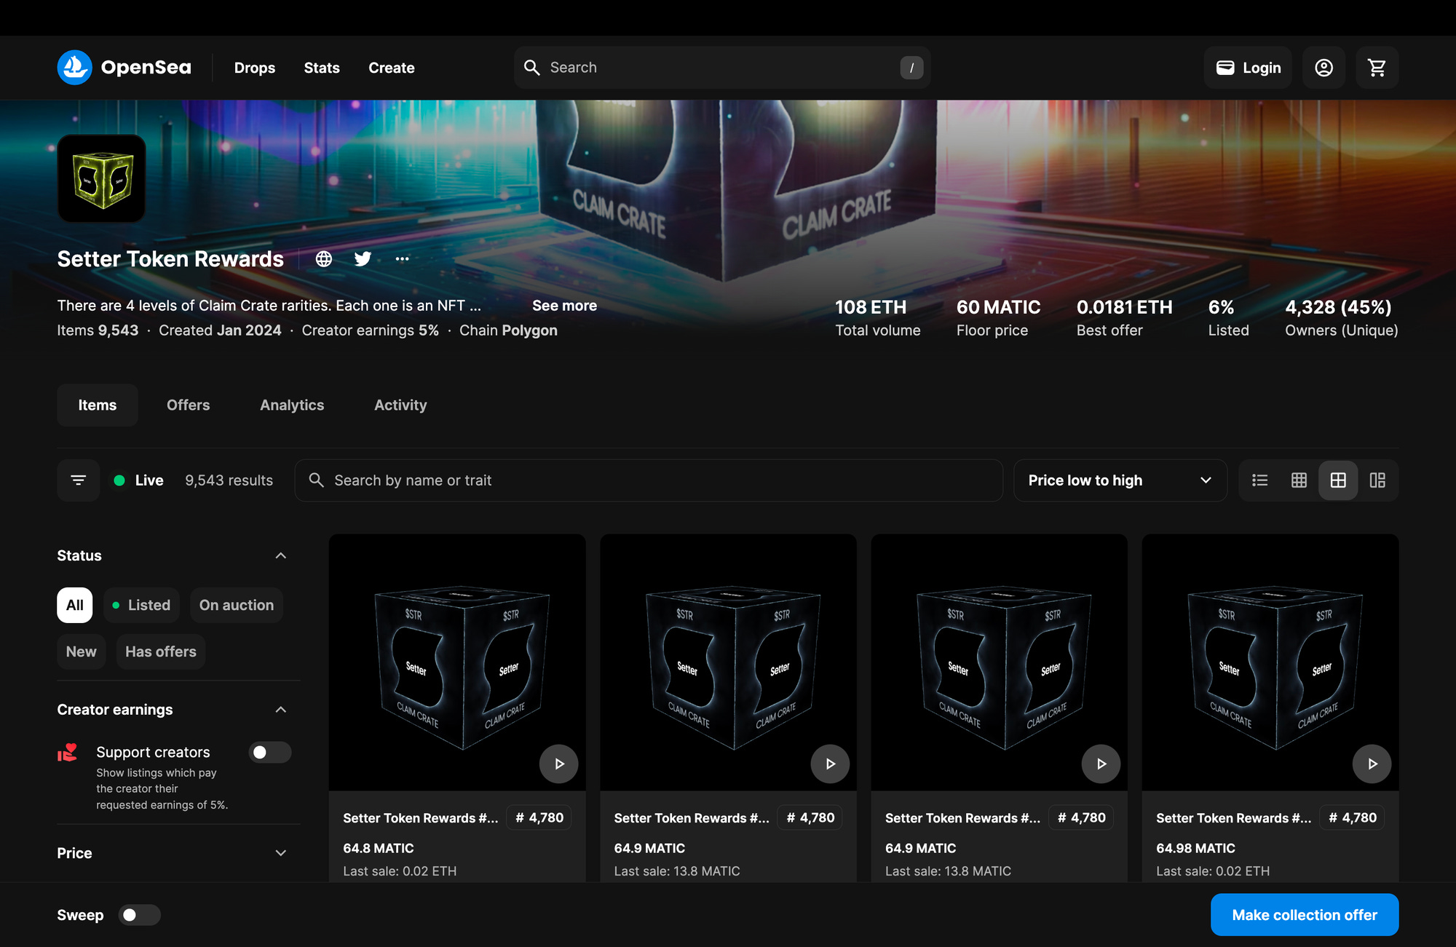The height and width of the screenshot is (947, 1456).
Task: Switch to the Items tab
Action: point(98,405)
